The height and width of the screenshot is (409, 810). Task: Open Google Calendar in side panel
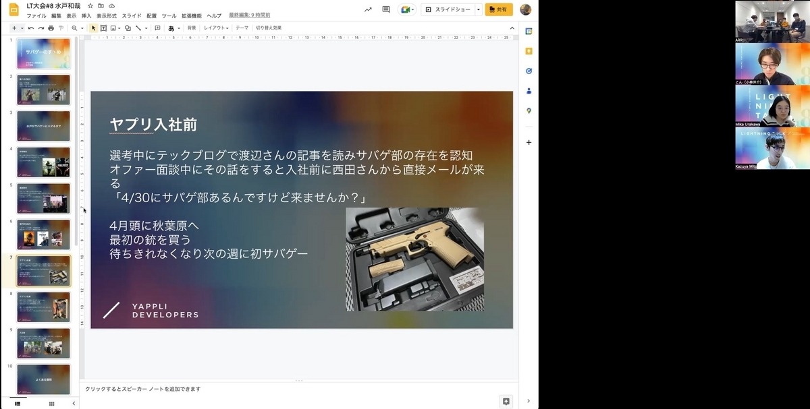pos(529,31)
